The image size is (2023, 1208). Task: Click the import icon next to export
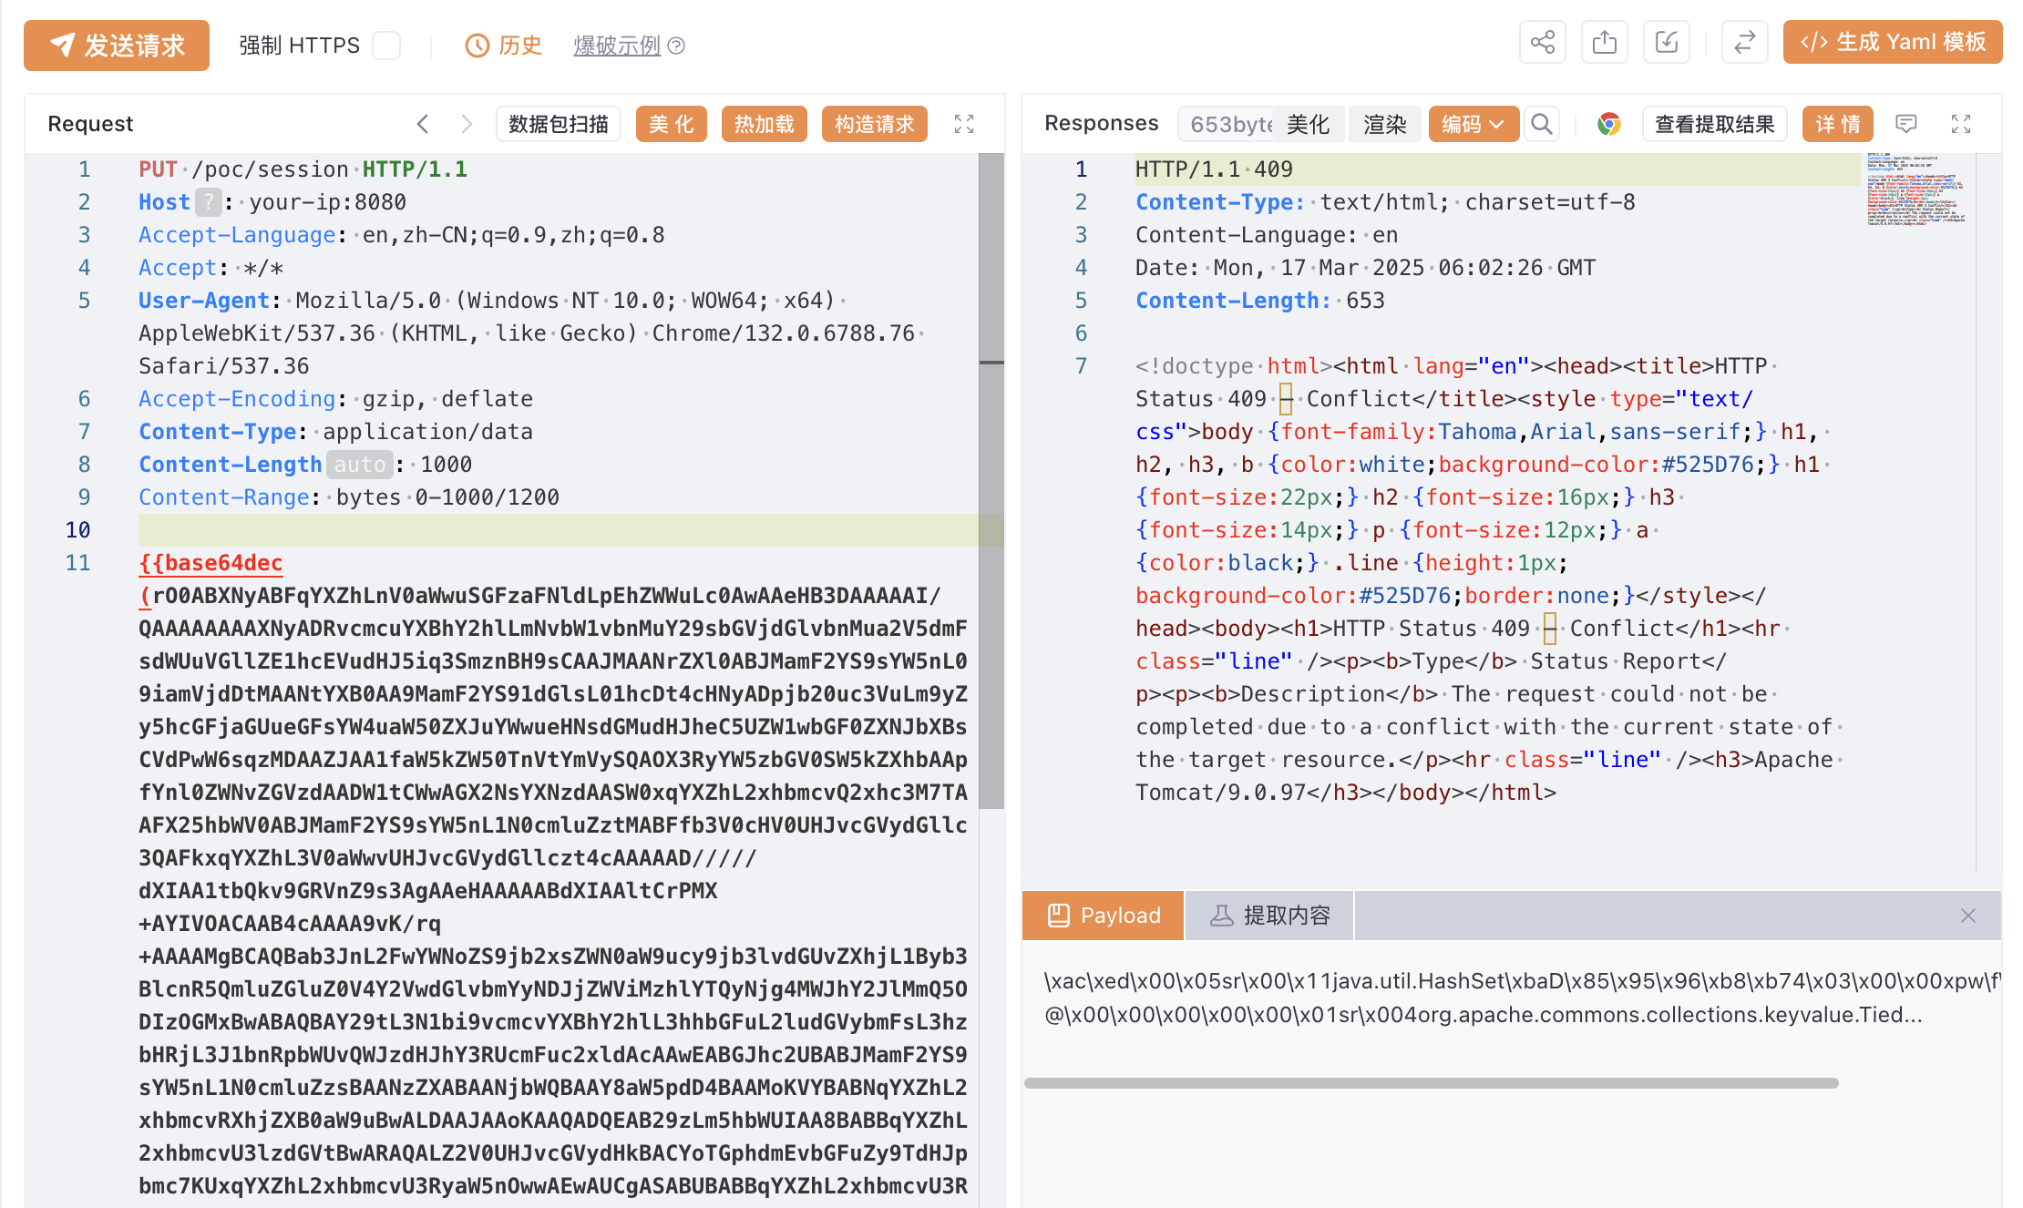coord(1666,43)
